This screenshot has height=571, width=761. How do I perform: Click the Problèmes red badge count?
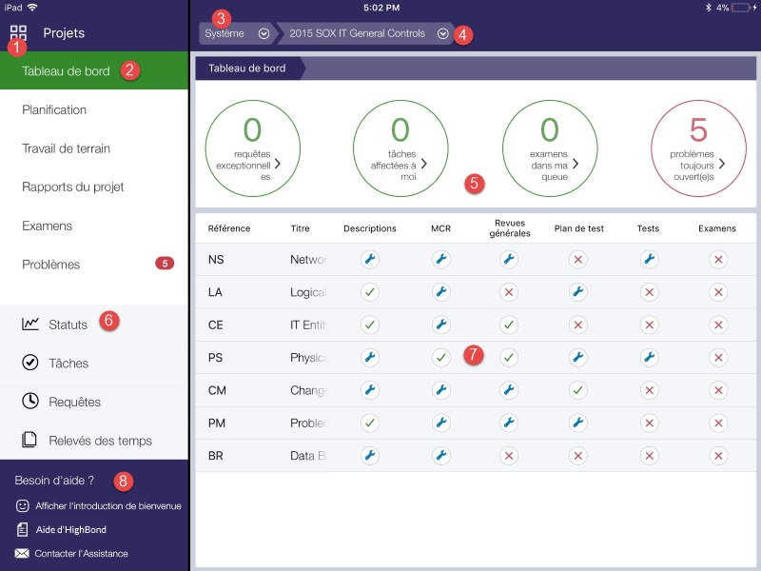[x=163, y=265]
